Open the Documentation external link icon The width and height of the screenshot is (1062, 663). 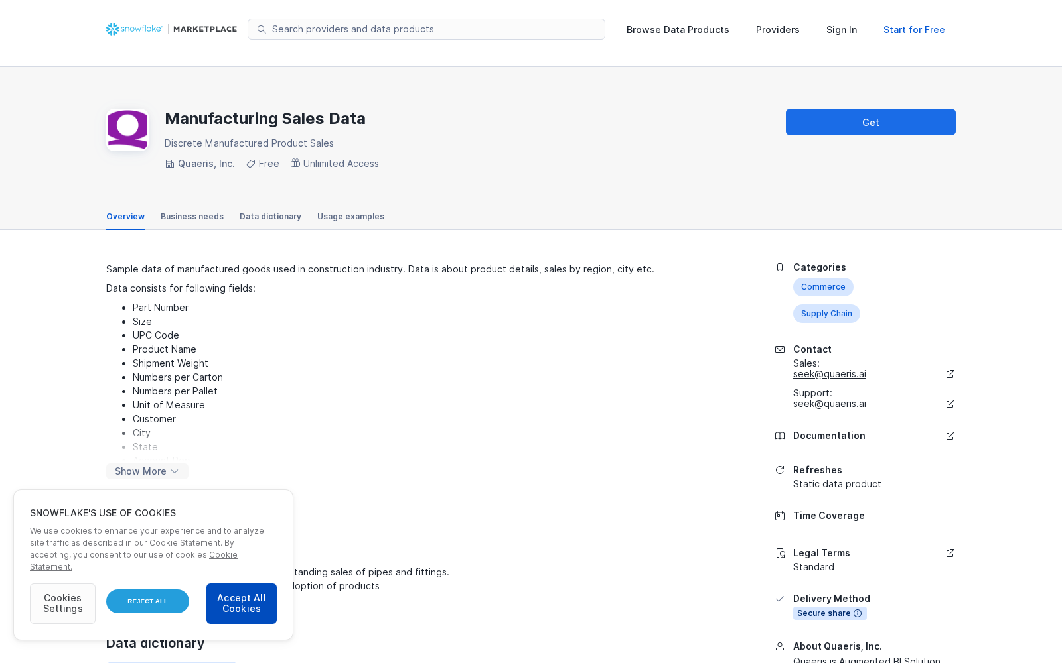tap(950, 436)
